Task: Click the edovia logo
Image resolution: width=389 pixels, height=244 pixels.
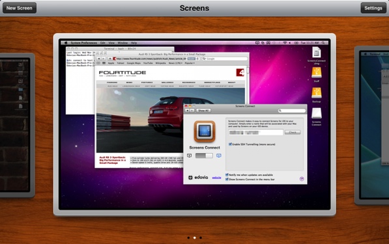Action: tap(198, 178)
